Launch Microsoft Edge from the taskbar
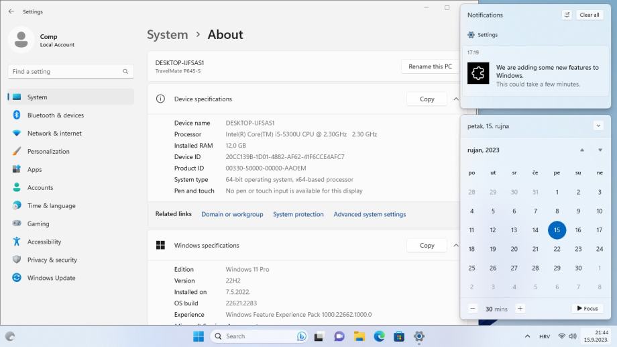This screenshot has height=347, width=617. pos(379,336)
